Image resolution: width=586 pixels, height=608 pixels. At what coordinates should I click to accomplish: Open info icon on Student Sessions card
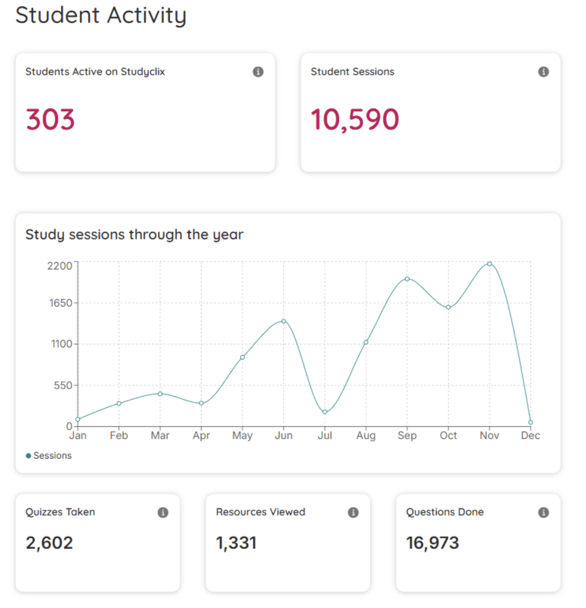[544, 72]
